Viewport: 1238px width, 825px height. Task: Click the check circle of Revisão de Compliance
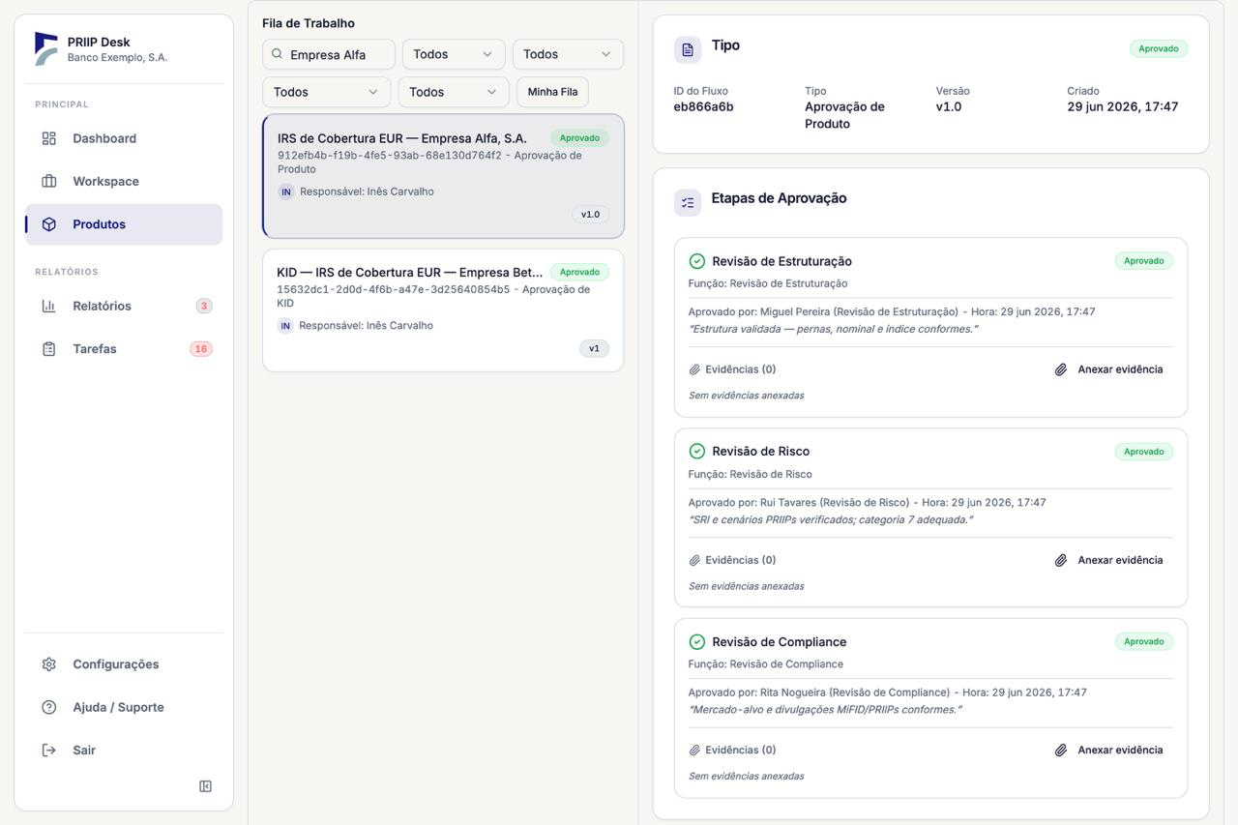pyautogui.click(x=696, y=642)
